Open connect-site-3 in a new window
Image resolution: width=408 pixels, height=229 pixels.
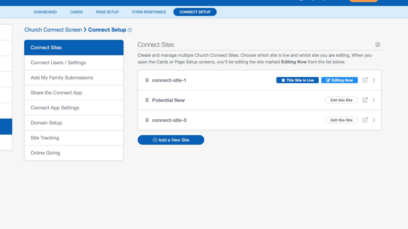pos(365,120)
